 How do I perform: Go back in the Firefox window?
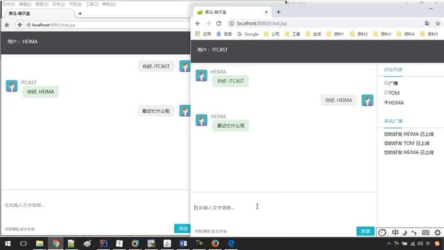coord(19,25)
